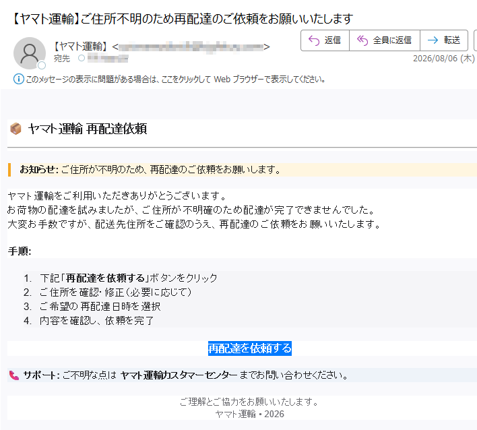Click the sender name 【ヤマト運輸】
The height and width of the screenshot is (430, 477).
(81, 47)
